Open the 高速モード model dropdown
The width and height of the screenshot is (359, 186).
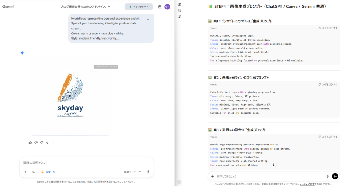pyautogui.click(x=132, y=172)
